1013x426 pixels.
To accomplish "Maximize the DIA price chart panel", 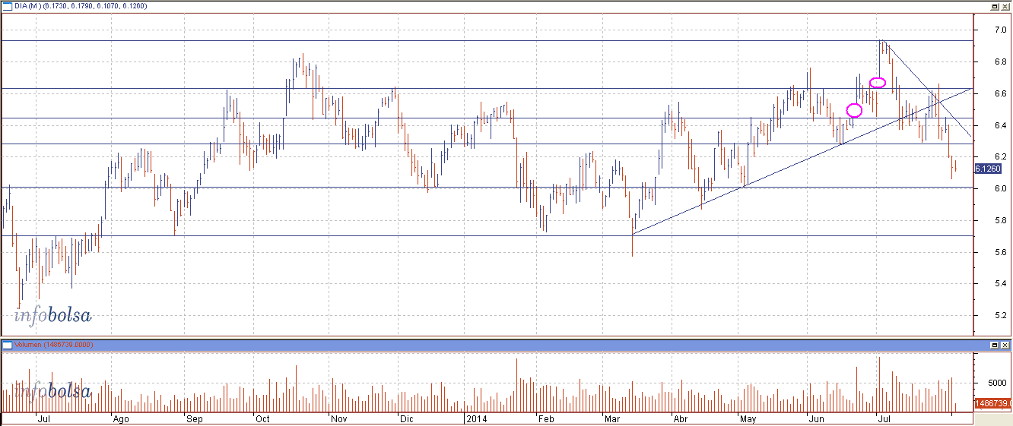I will [x=994, y=5].
